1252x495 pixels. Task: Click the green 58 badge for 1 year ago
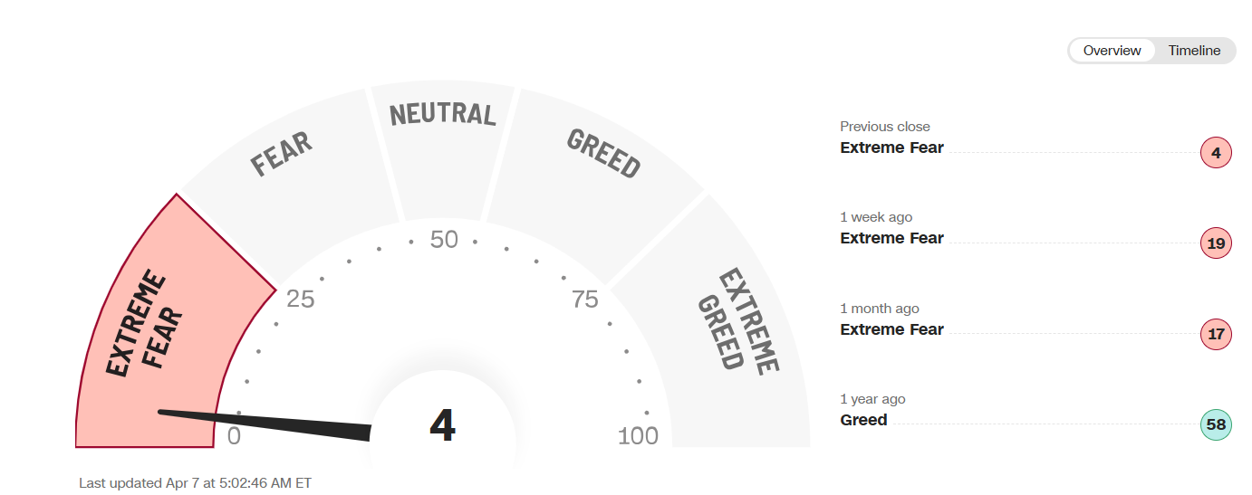[x=1216, y=424]
